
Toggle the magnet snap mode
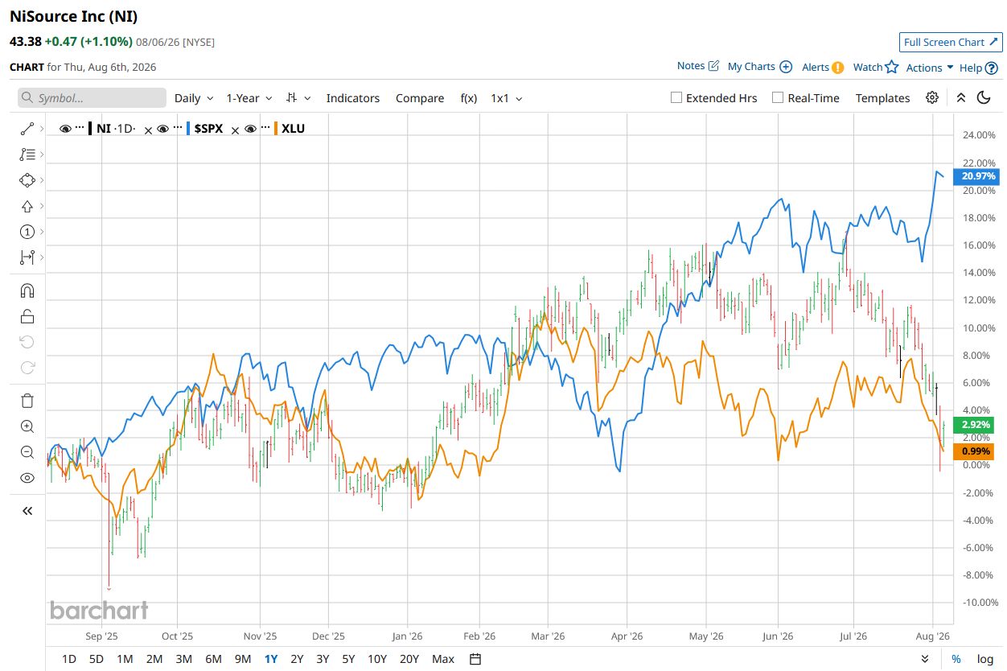27,290
